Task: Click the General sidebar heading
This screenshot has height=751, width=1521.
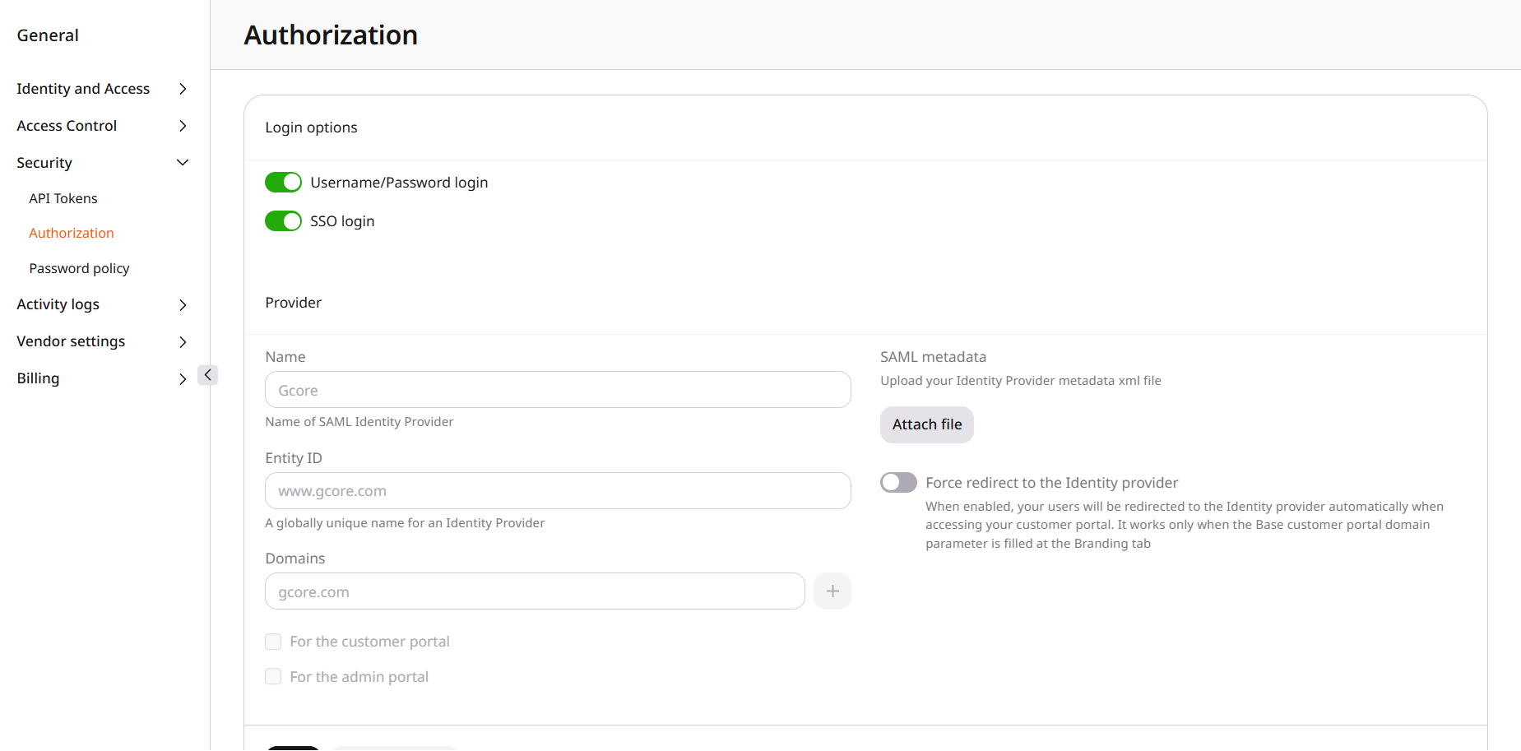Action: click(48, 35)
